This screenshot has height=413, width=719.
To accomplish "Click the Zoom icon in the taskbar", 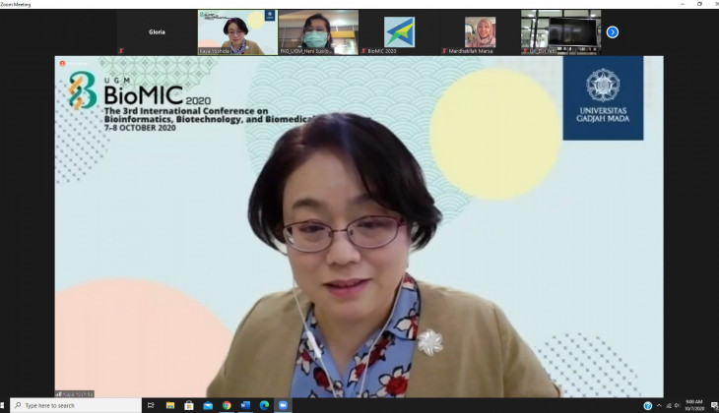I will tap(283, 406).
